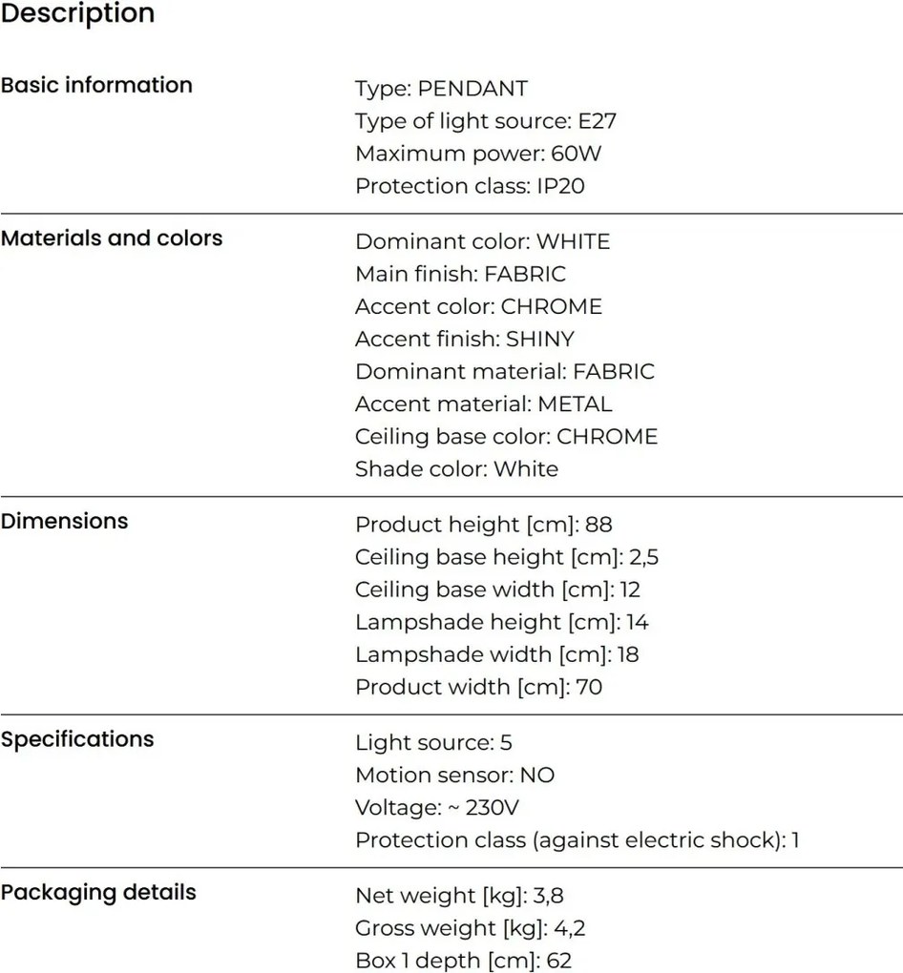Click the Description heading
903x973 pixels.
(77, 13)
